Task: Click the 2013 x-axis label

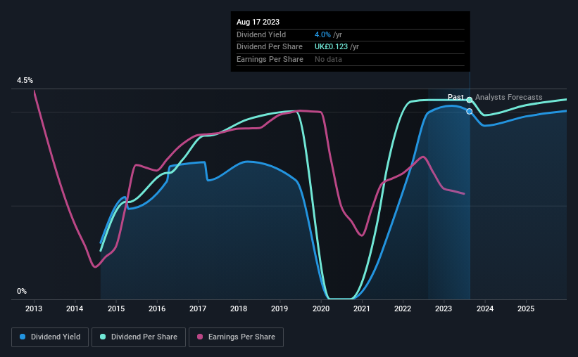Action: pyautogui.click(x=34, y=309)
